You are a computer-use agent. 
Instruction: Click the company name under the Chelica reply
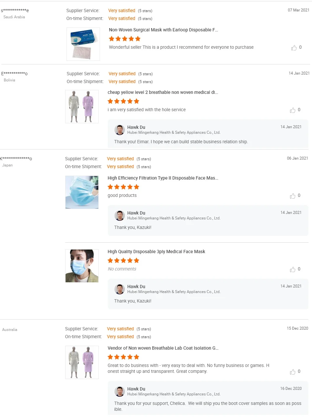point(174,394)
